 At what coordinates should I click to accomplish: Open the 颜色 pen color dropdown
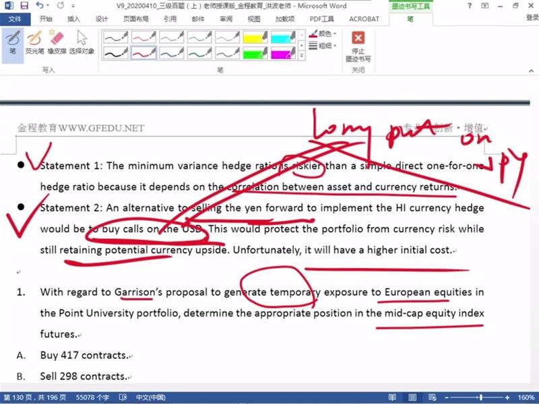pos(326,33)
